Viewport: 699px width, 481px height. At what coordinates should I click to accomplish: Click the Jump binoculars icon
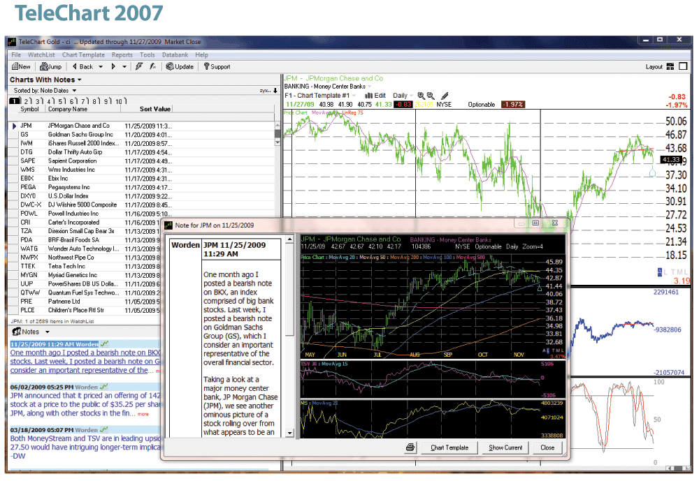click(x=44, y=67)
